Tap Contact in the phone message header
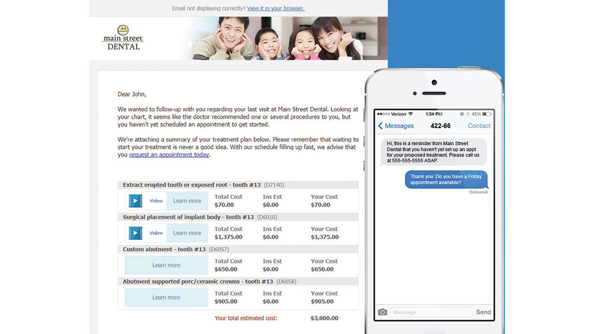The height and width of the screenshot is (334, 594). [x=479, y=126]
